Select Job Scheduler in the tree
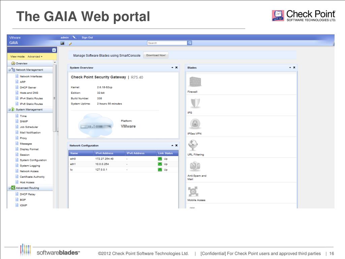The image size is (345, 259). [29, 127]
